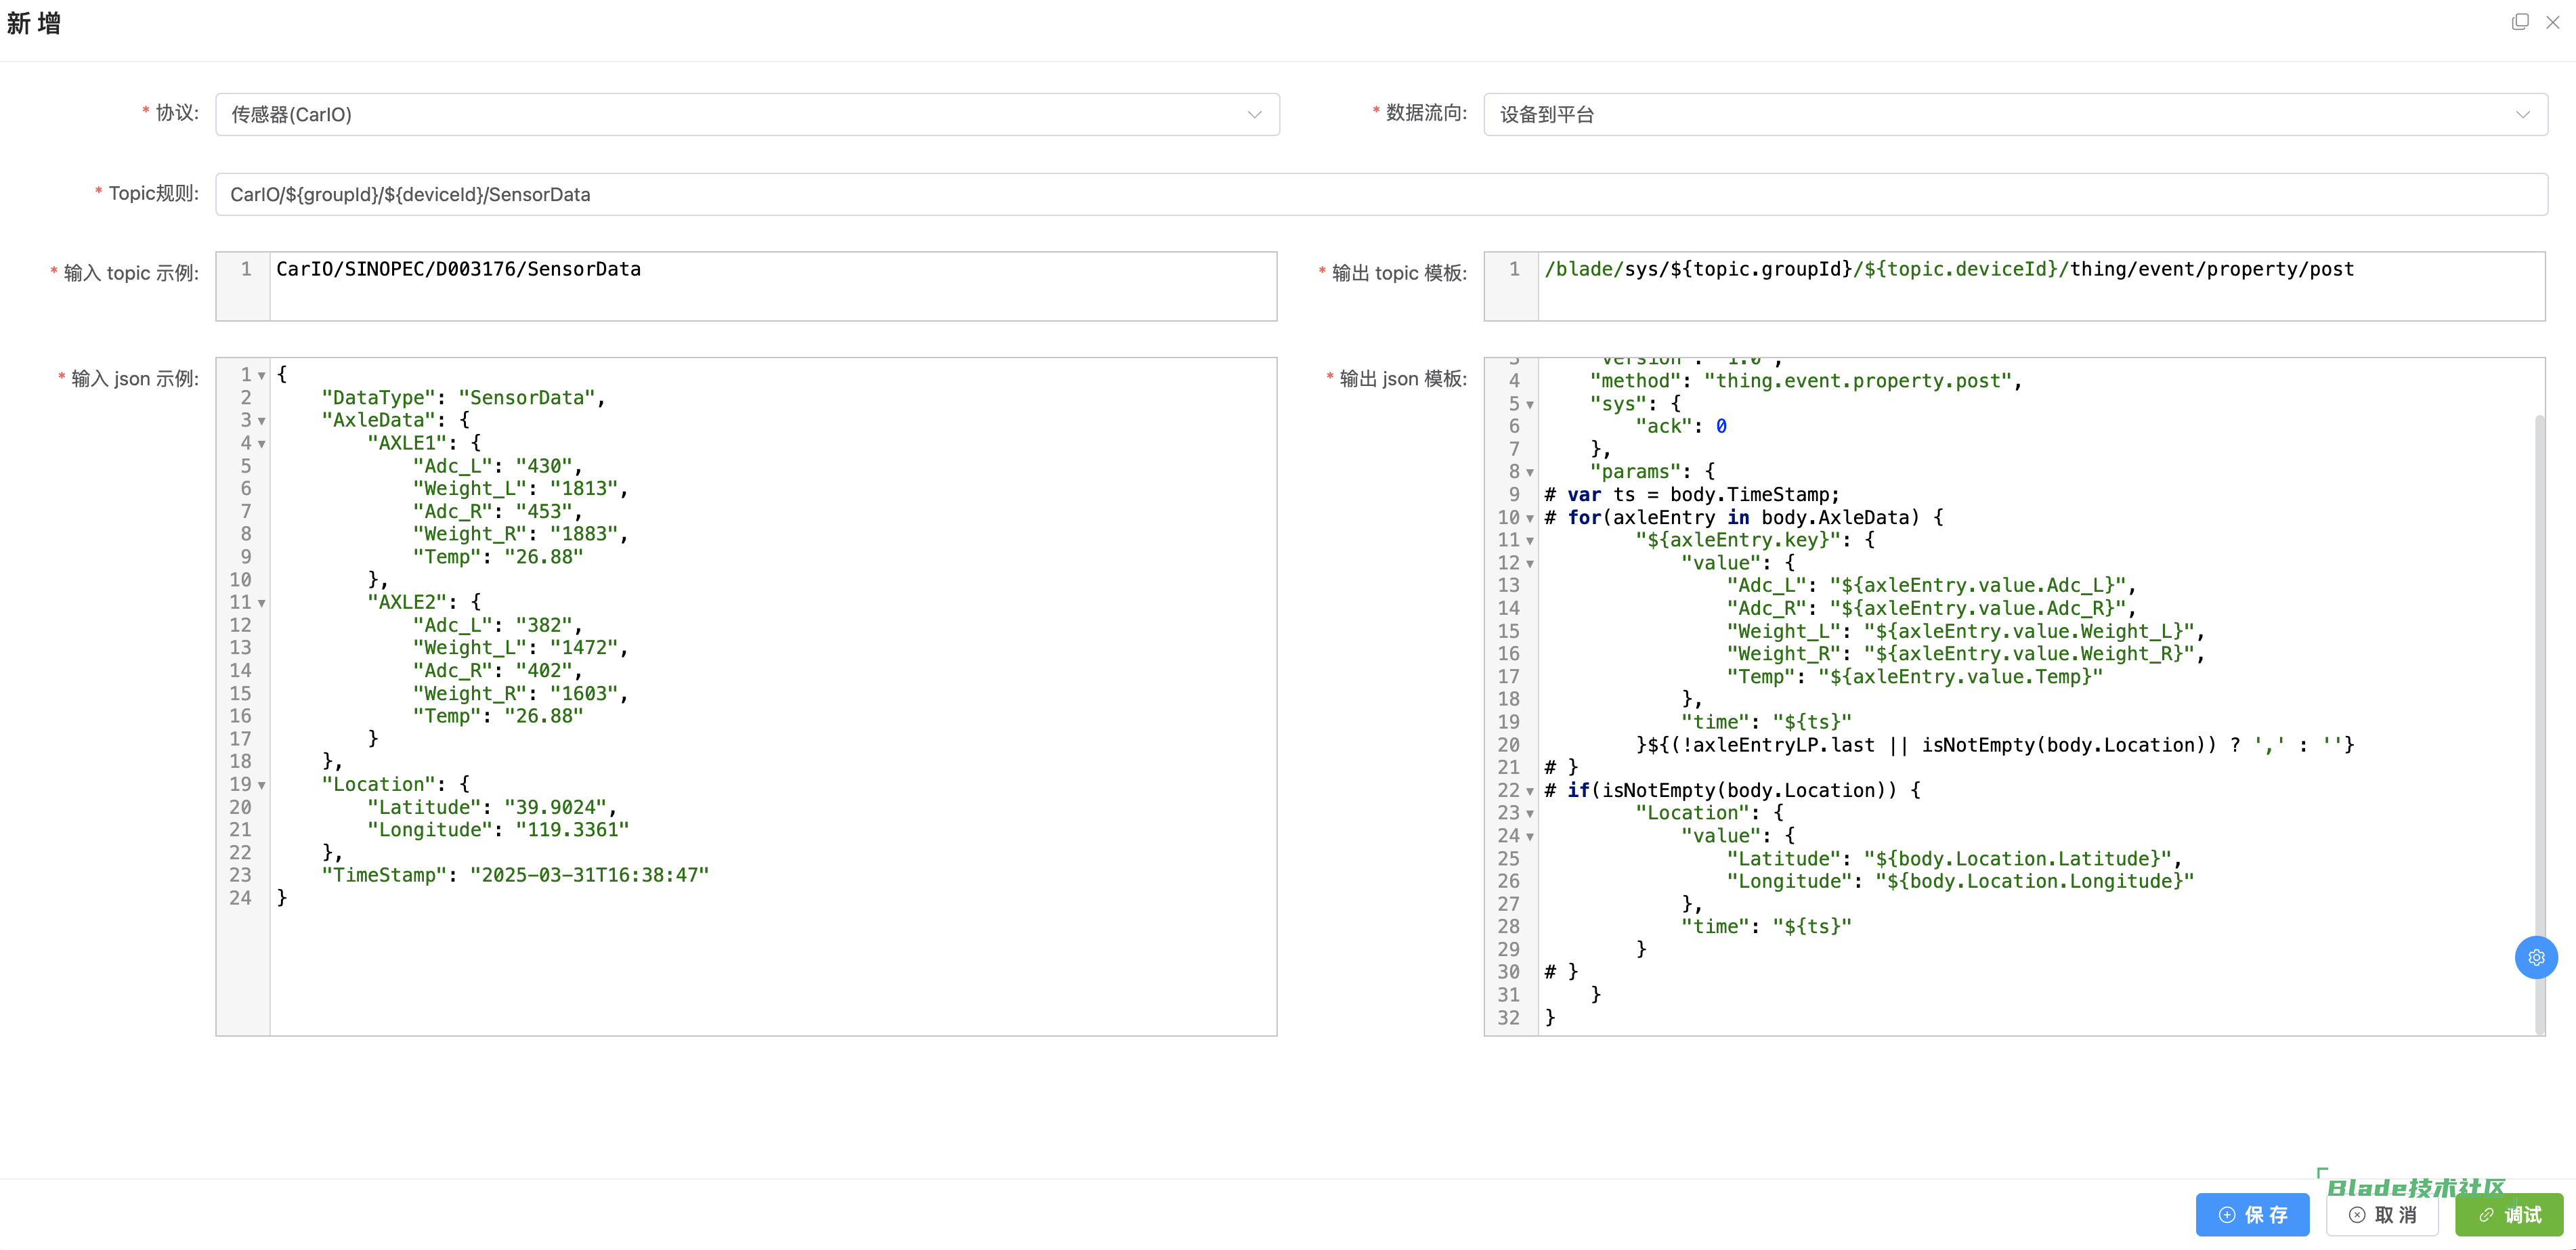This screenshot has width=2576, height=1250.
Task: Click the 数据流向 dropdown chevron arrow
Action: click(x=2522, y=115)
